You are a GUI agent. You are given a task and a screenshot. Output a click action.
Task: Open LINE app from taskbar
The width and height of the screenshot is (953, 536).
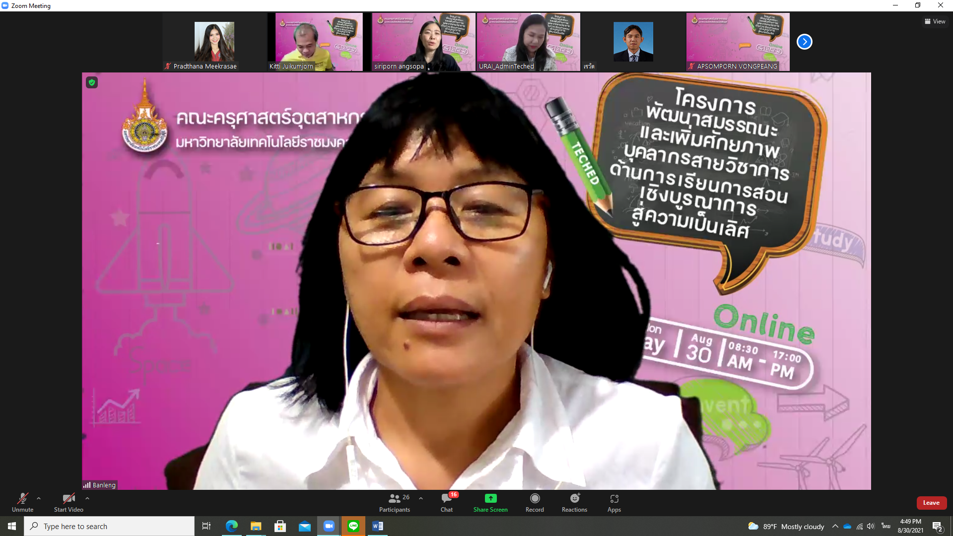tap(353, 526)
